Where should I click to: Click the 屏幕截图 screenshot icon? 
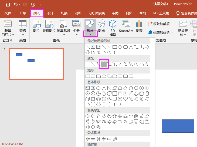(x=63, y=24)
